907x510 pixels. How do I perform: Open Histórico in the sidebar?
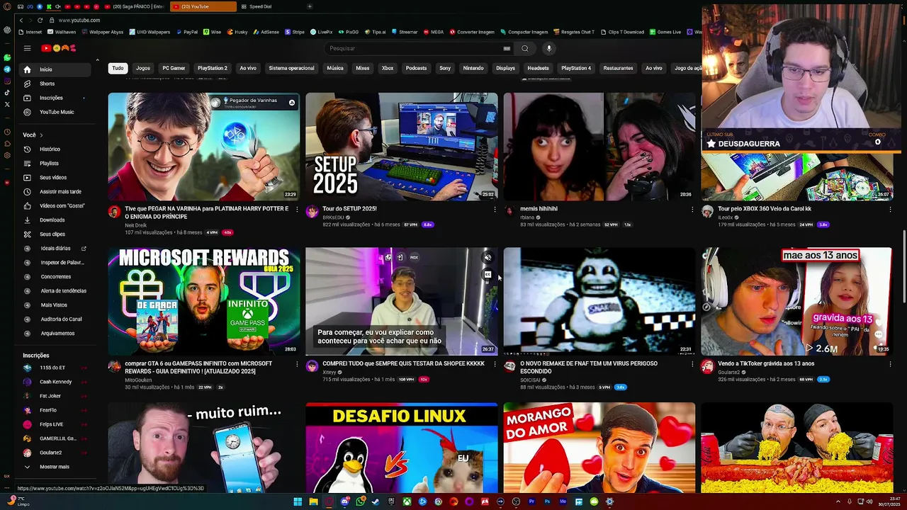[x=57, y=149]
